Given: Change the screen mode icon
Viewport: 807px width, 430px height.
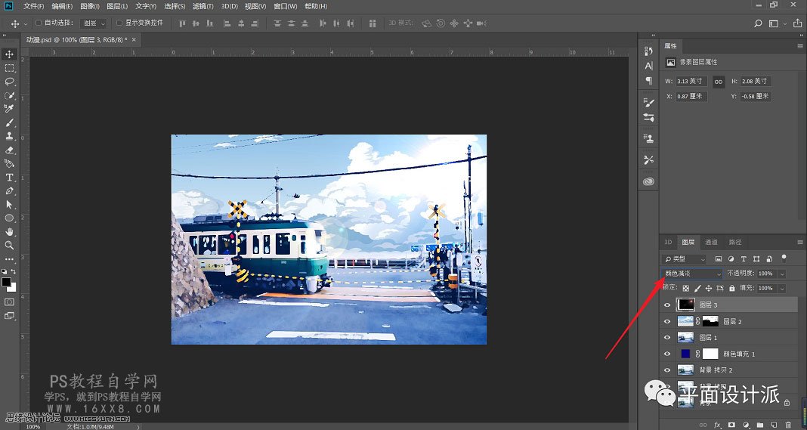Looking at the screenshot, I should [x=9, y=316].
